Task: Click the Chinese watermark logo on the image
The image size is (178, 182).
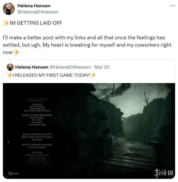Action: pos(164,173)
